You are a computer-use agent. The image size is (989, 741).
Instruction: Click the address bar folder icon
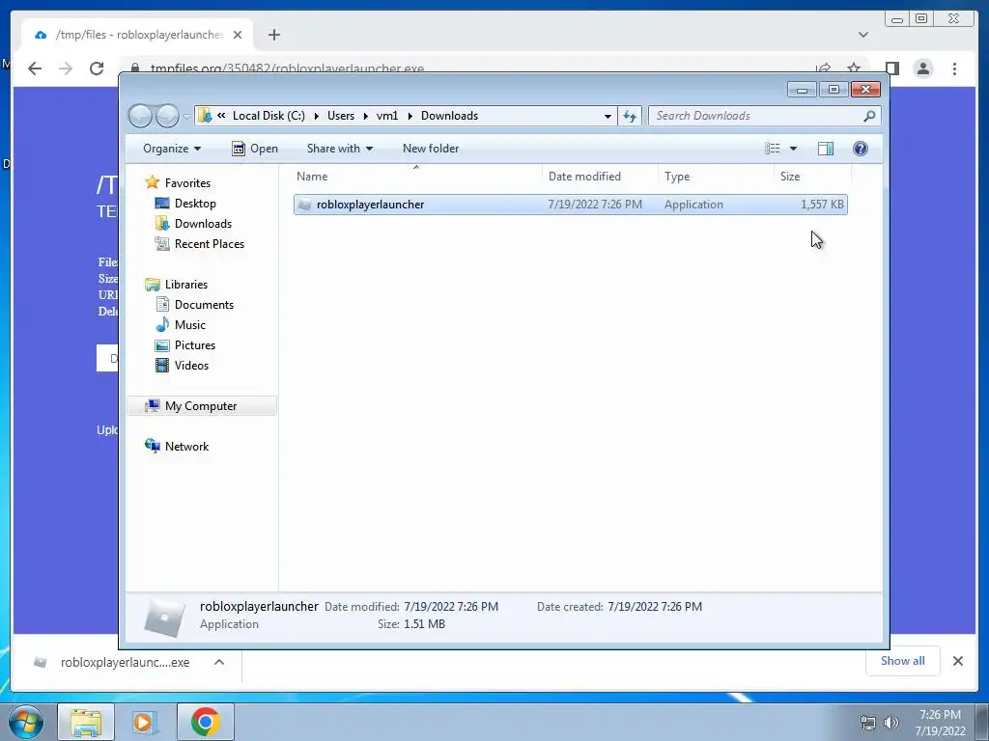(x=205, y=116)
